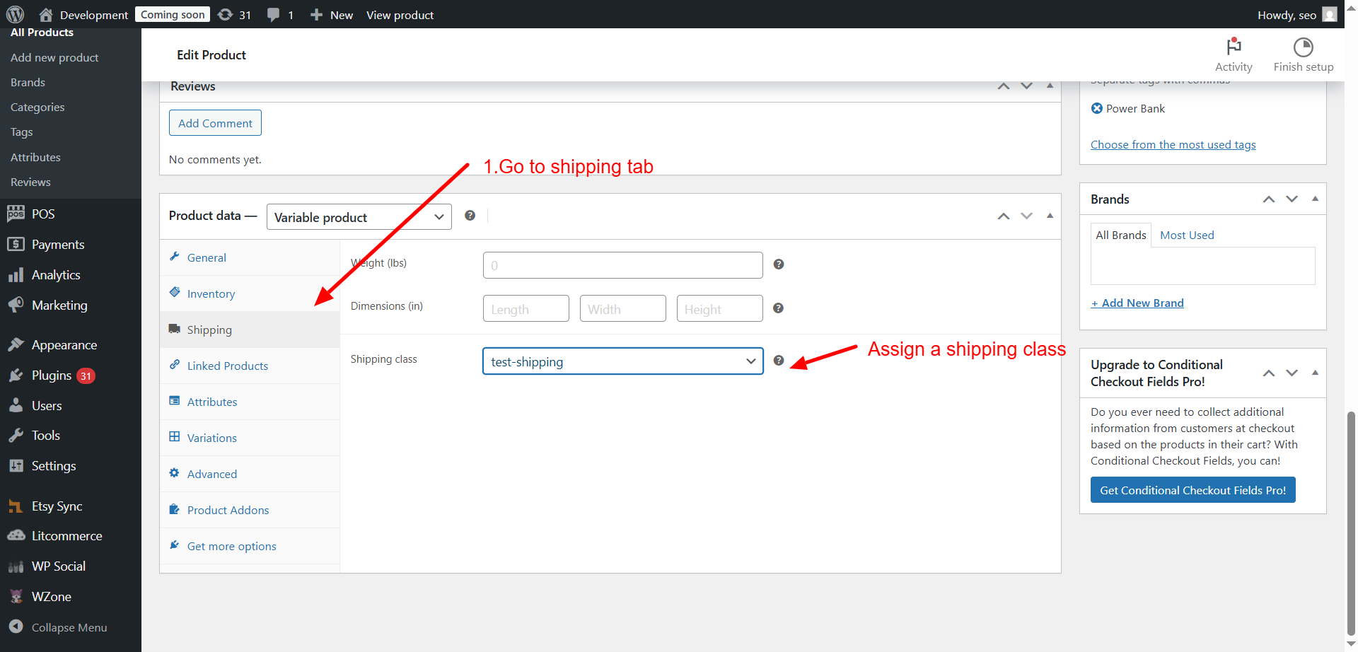Switch to Most Used brands tab
This screenshot has width=1358, height=652.
tap(1186, 235)
